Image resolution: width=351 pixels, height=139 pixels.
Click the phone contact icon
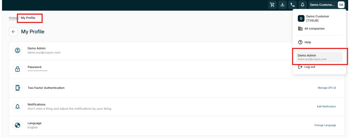(x=292, y=5)
